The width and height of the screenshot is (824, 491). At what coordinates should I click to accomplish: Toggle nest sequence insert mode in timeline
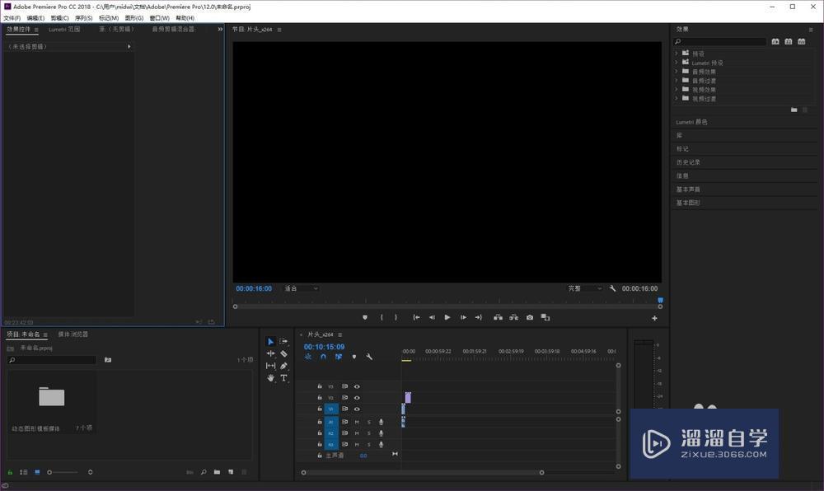click(x=308, y=357)
